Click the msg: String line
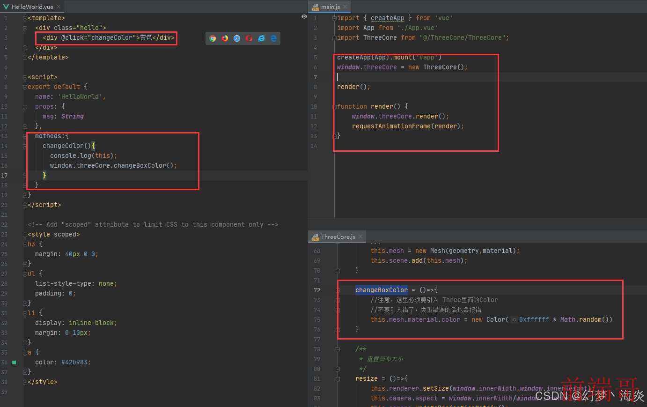647x407 pixels. (63, 116)
